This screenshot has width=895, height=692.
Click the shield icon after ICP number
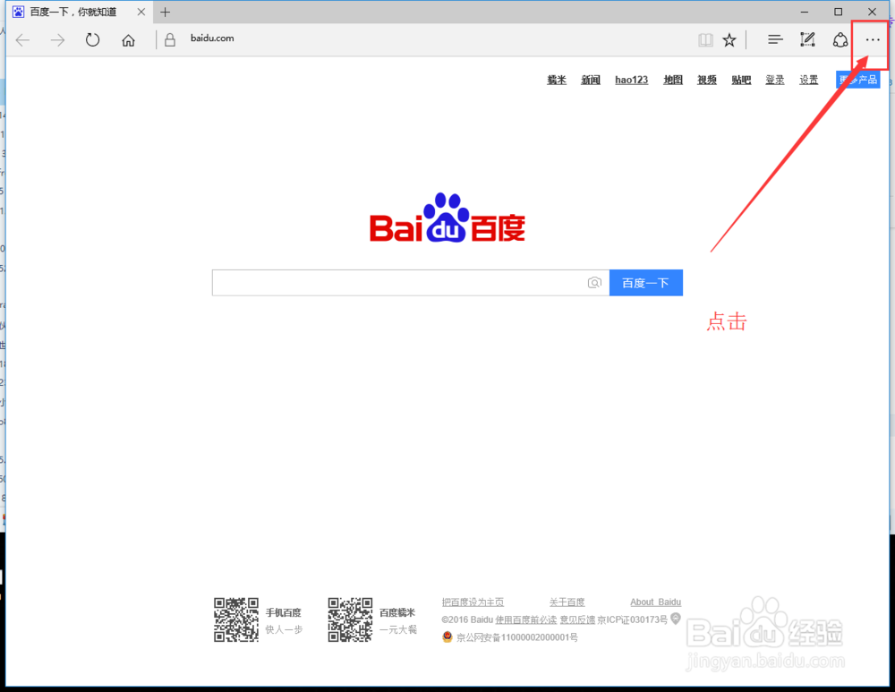tap(675, 619)
